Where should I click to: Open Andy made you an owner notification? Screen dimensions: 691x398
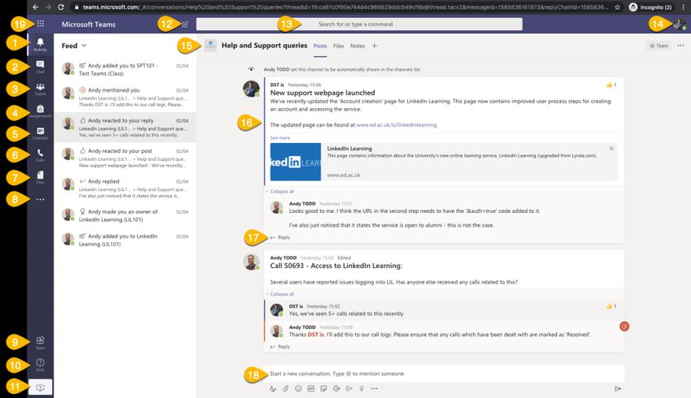point(125,215)
